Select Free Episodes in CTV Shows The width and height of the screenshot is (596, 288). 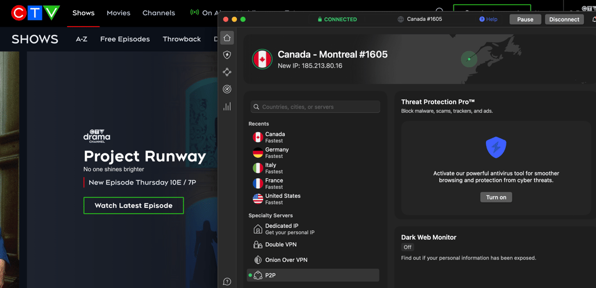[x=125, y=39]
